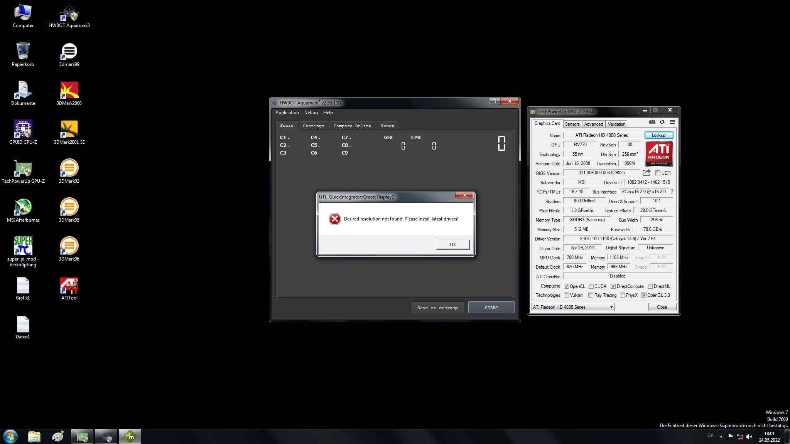Switch to Aquamark About tab
This screenshot has width=790, height=444.
pyautogui.click(x=387, y=126)
